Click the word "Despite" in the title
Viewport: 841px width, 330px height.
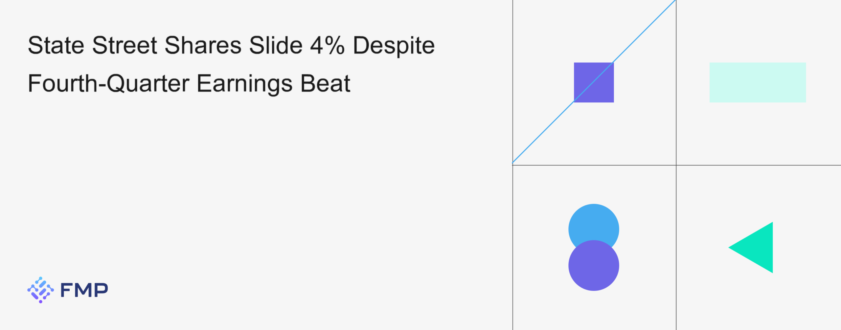click(x=394, y=46)
